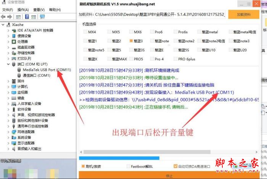Click the Back arrow in Device Manager toolbar
Screen dimensions: 267x179
(3, 17)
